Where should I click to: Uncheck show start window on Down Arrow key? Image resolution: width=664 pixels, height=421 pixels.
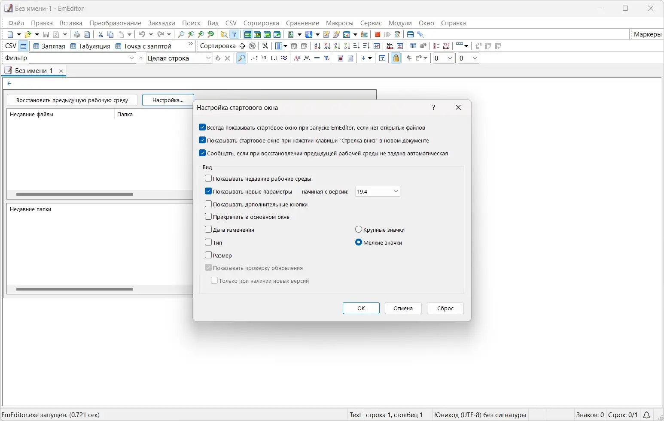(x=202, y=140)
